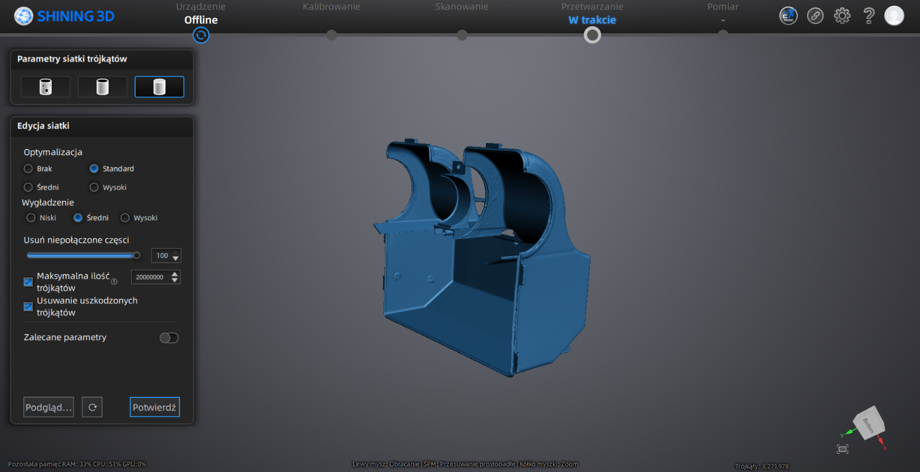Switch to the Kalibrowanie step
Image resolution: width=920 pixels, height=472 pixels.
click(332, 34)
